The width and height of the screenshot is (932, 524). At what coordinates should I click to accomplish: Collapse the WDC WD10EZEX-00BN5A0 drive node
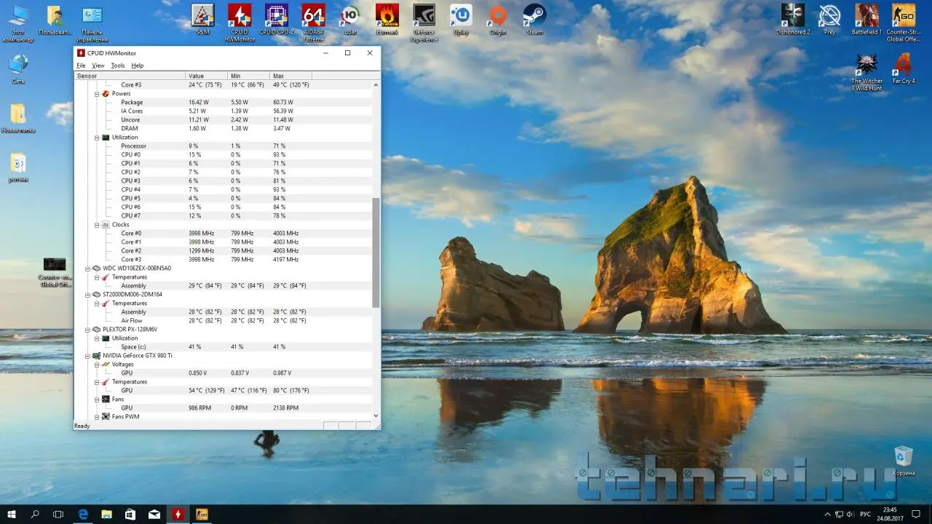[88, 269]
